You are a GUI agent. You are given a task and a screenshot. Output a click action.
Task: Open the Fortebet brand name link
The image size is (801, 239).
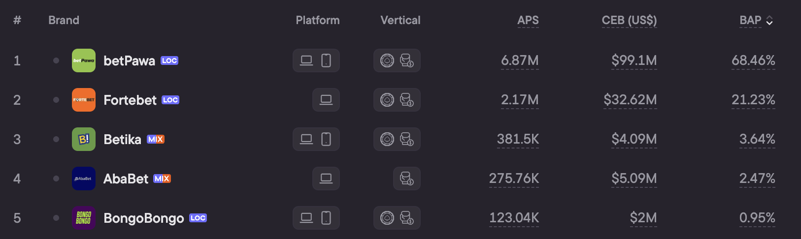point(130,100)
